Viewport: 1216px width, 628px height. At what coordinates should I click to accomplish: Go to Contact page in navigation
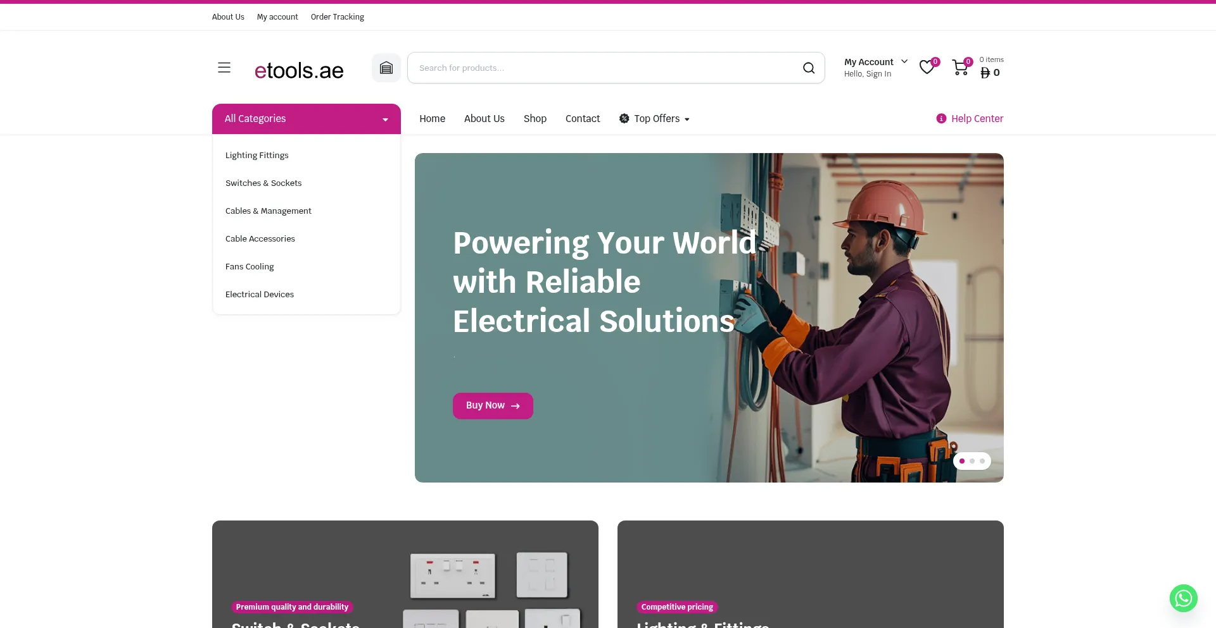pyautogui.click(x=583, y=118)
